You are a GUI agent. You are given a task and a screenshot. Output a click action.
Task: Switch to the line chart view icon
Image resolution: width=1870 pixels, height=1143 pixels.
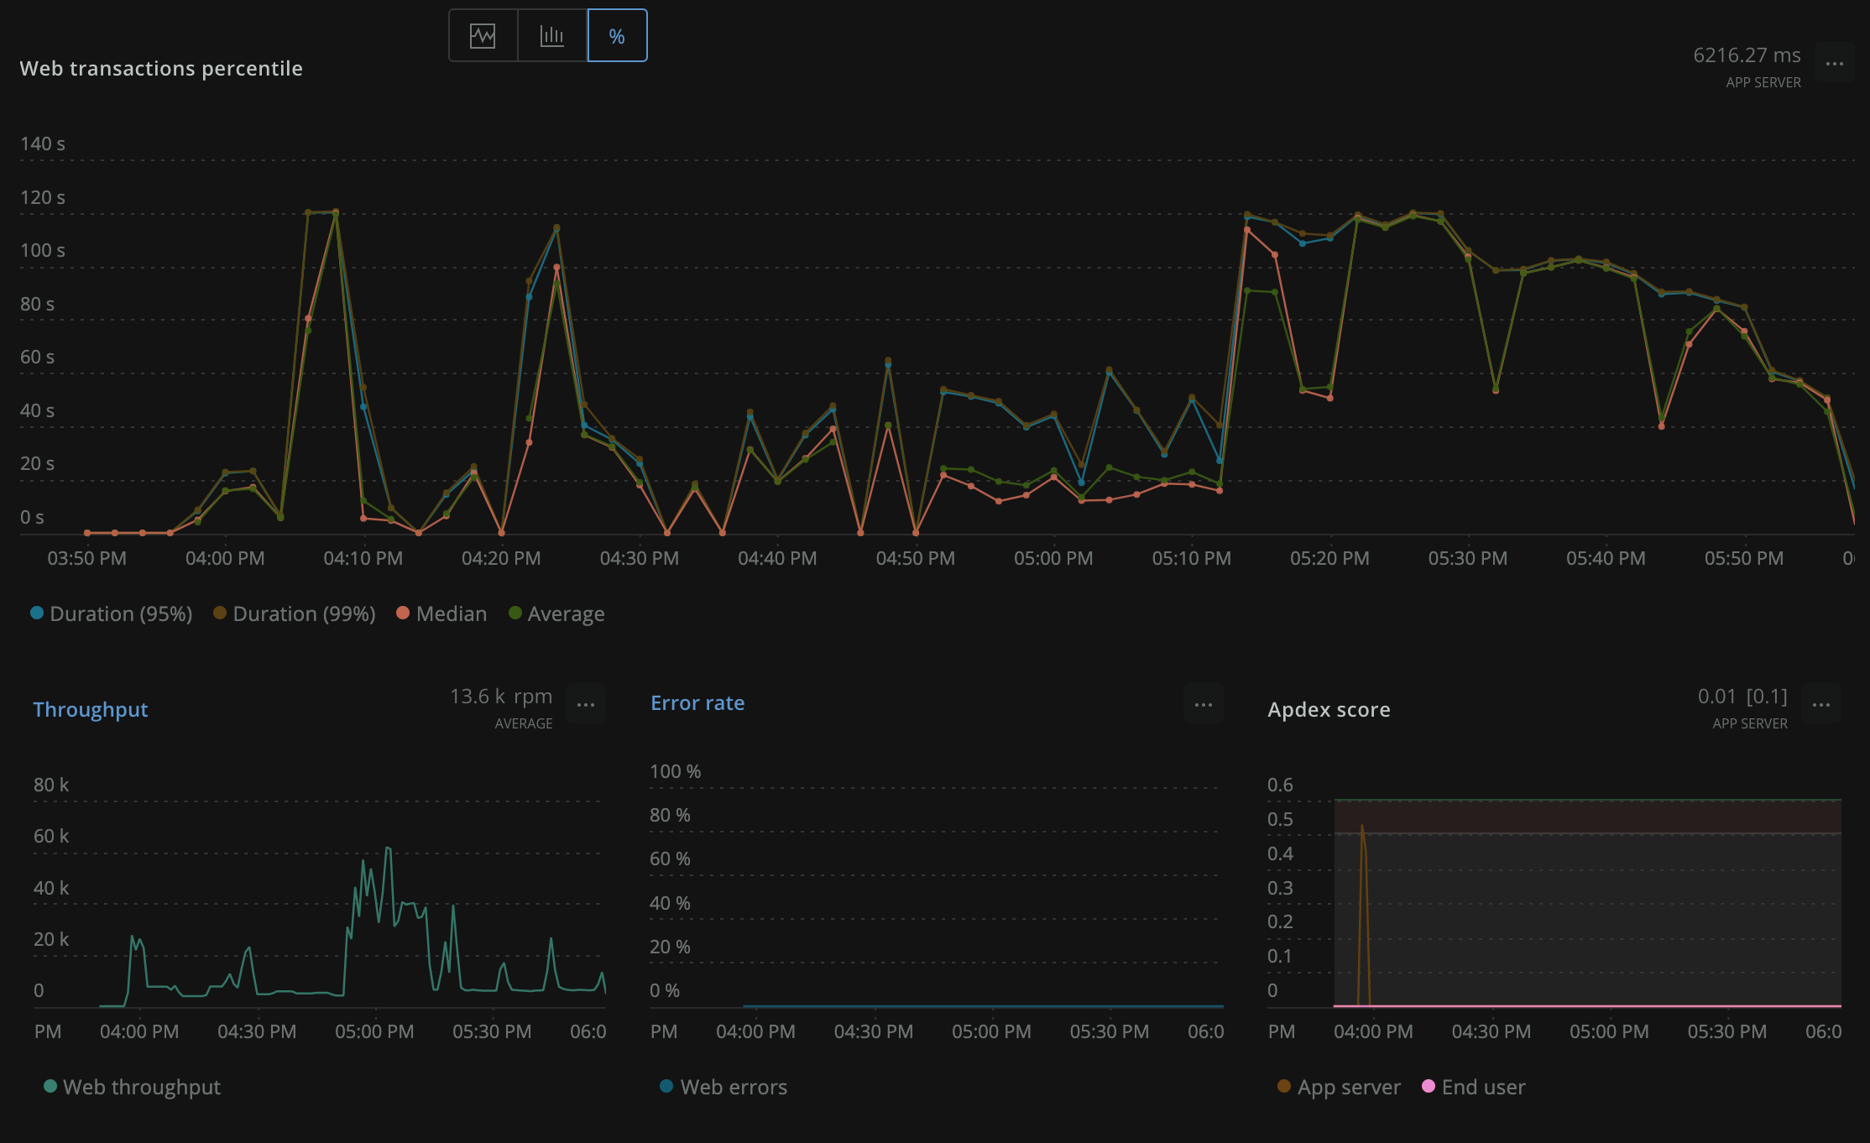click(x=483, y=36)
